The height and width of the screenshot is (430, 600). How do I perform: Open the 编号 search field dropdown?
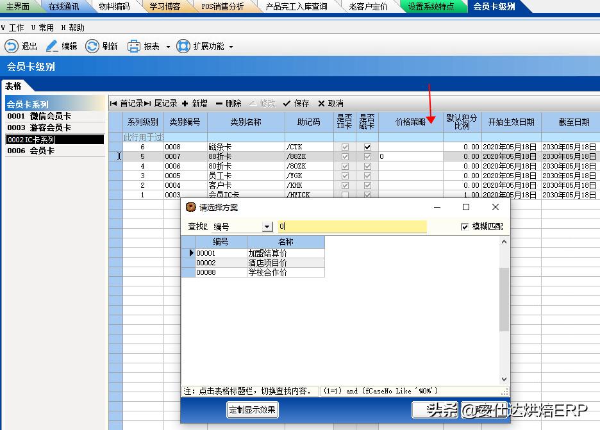tap(269, 226)
